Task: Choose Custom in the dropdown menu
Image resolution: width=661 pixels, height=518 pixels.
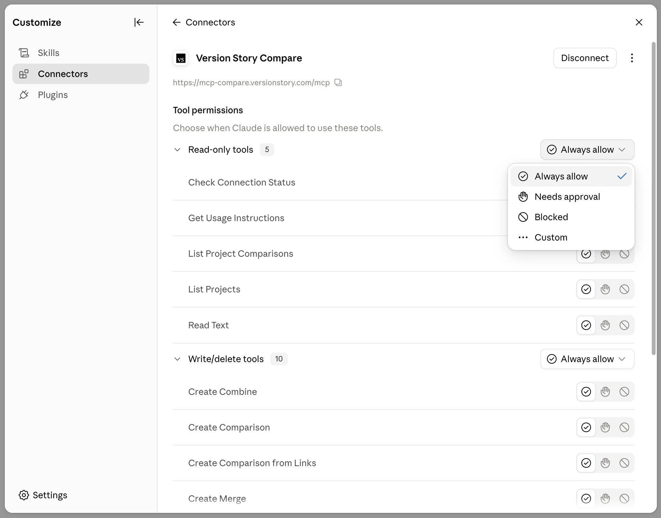Action: pos(571,237)
